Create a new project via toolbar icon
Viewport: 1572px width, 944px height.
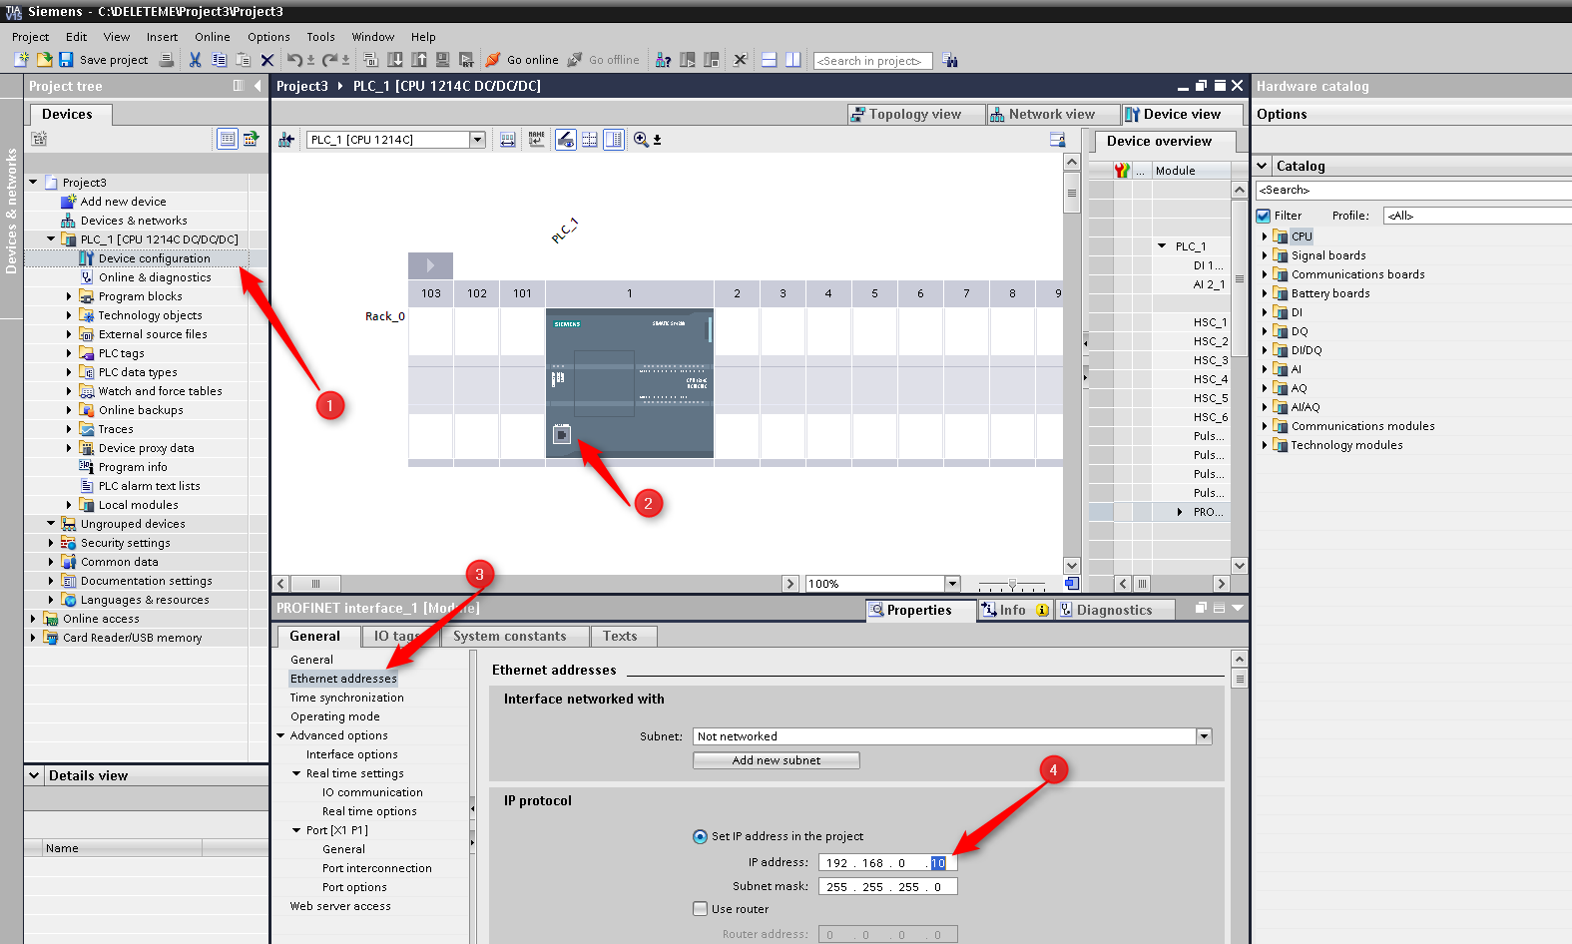point(21,60)
